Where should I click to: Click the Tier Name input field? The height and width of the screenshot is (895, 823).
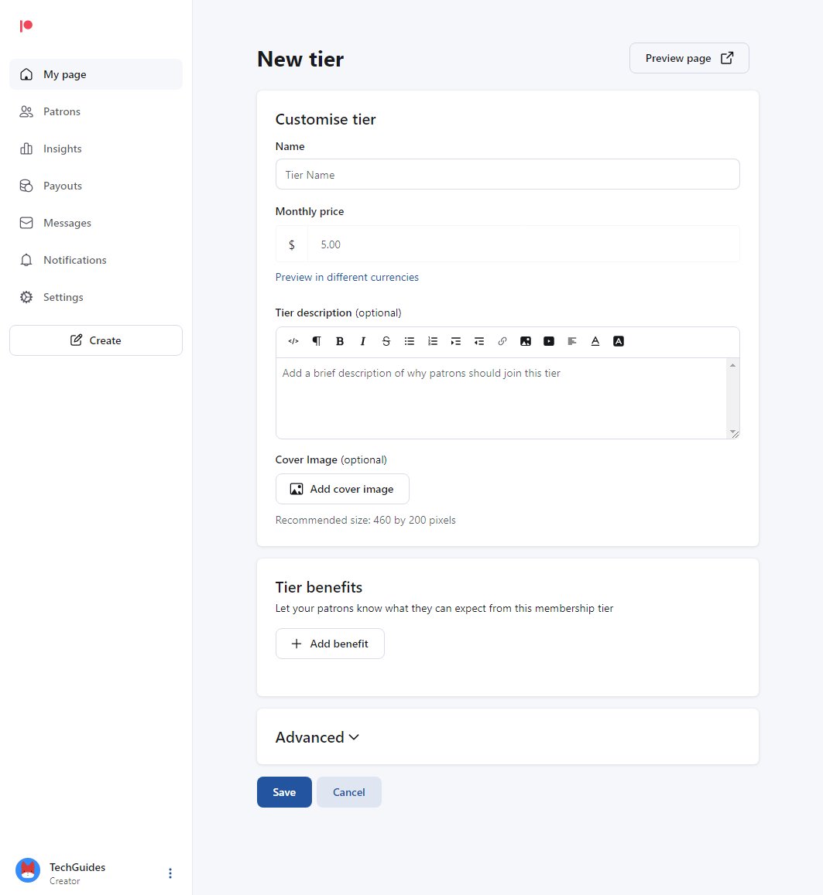pos(507,175)
